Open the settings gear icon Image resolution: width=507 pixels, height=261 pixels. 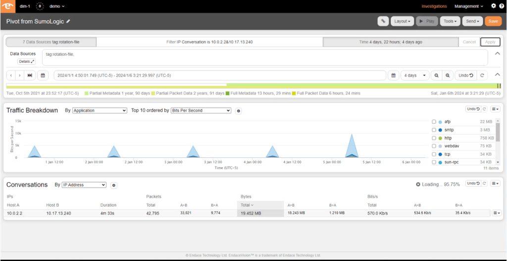493,6
